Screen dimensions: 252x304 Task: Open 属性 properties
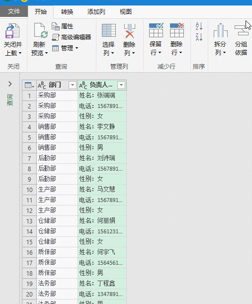pos(62,26)
